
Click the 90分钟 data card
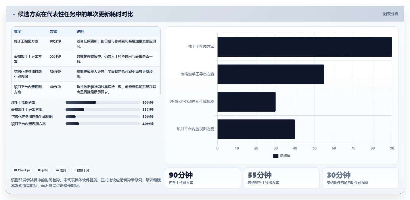click(203, 178)
